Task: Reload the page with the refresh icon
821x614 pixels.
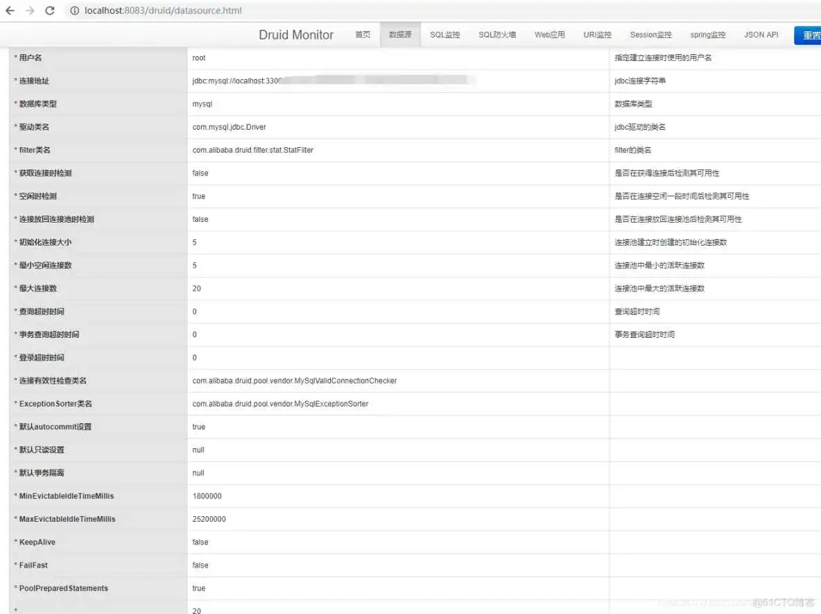Action: (x=50, y=11)
